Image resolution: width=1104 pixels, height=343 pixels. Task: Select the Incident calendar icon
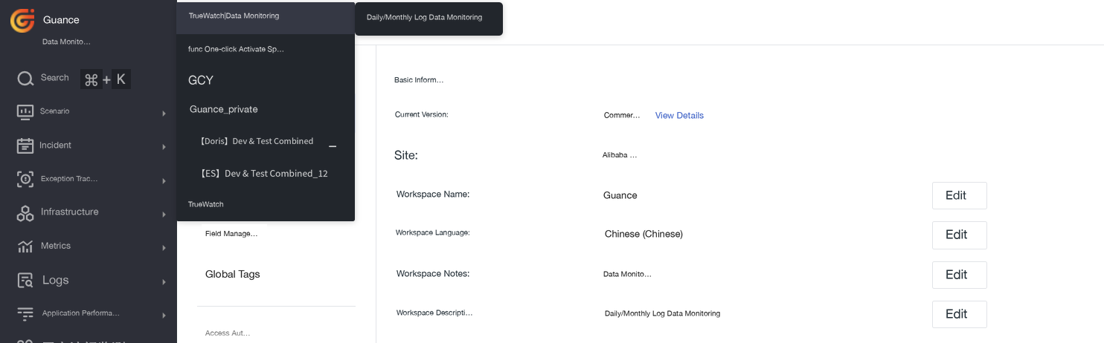click(x=25, y=146)
